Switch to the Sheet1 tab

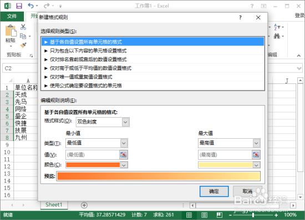pos(54,205)
